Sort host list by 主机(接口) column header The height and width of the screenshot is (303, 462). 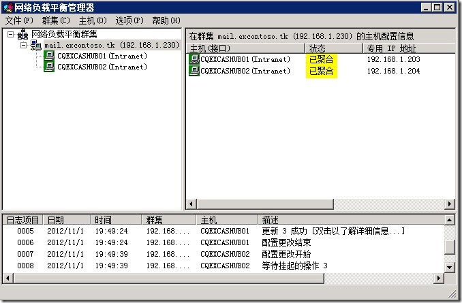point(245,48)
